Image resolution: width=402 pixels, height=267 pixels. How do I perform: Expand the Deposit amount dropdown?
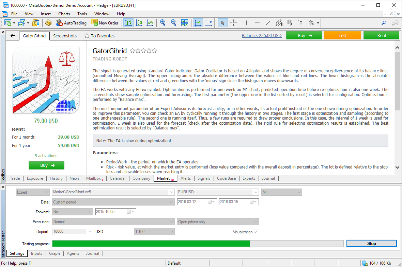[x=90, y=231]
